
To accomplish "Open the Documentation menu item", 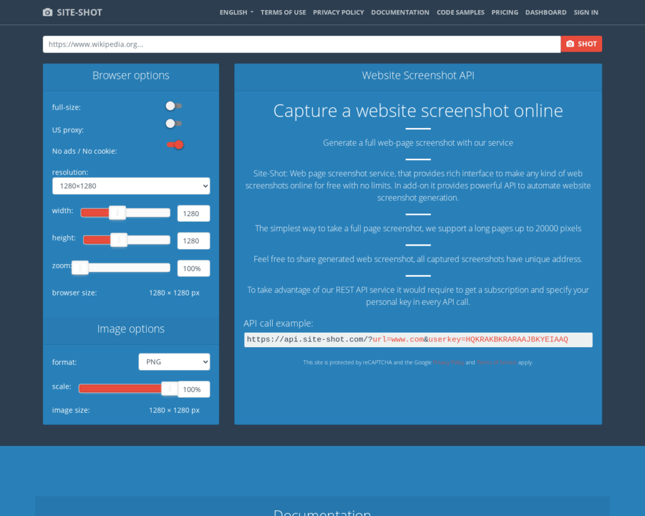I will point(400,12).
